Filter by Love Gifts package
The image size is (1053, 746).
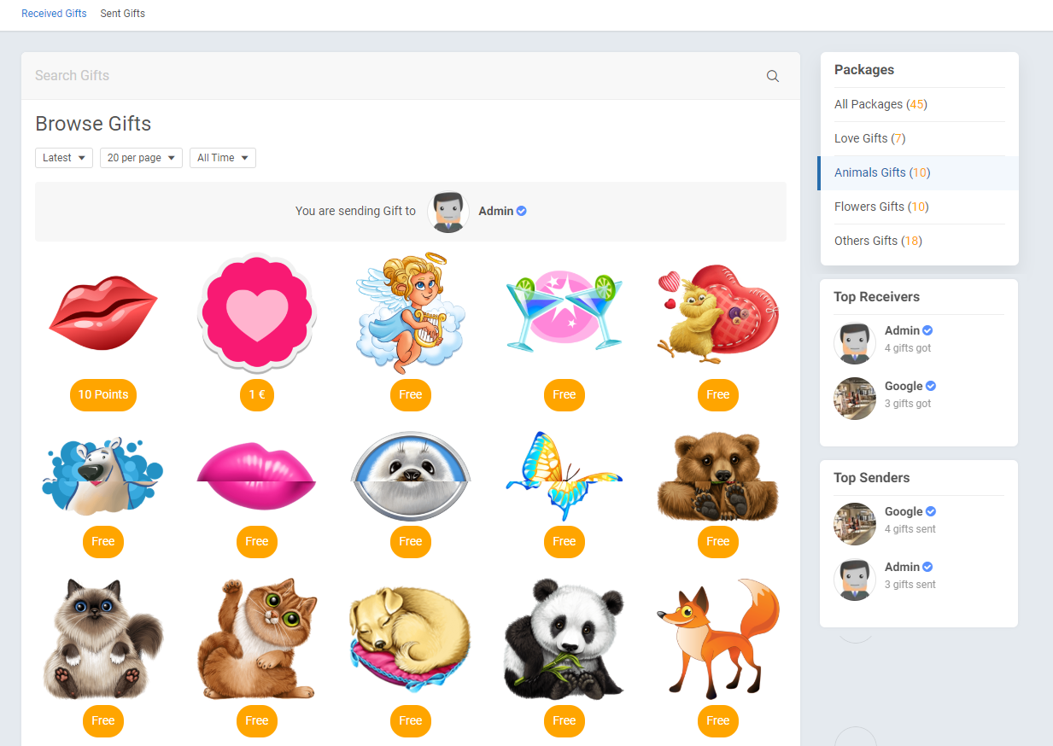pyautogui.click(x=869, y=138)
